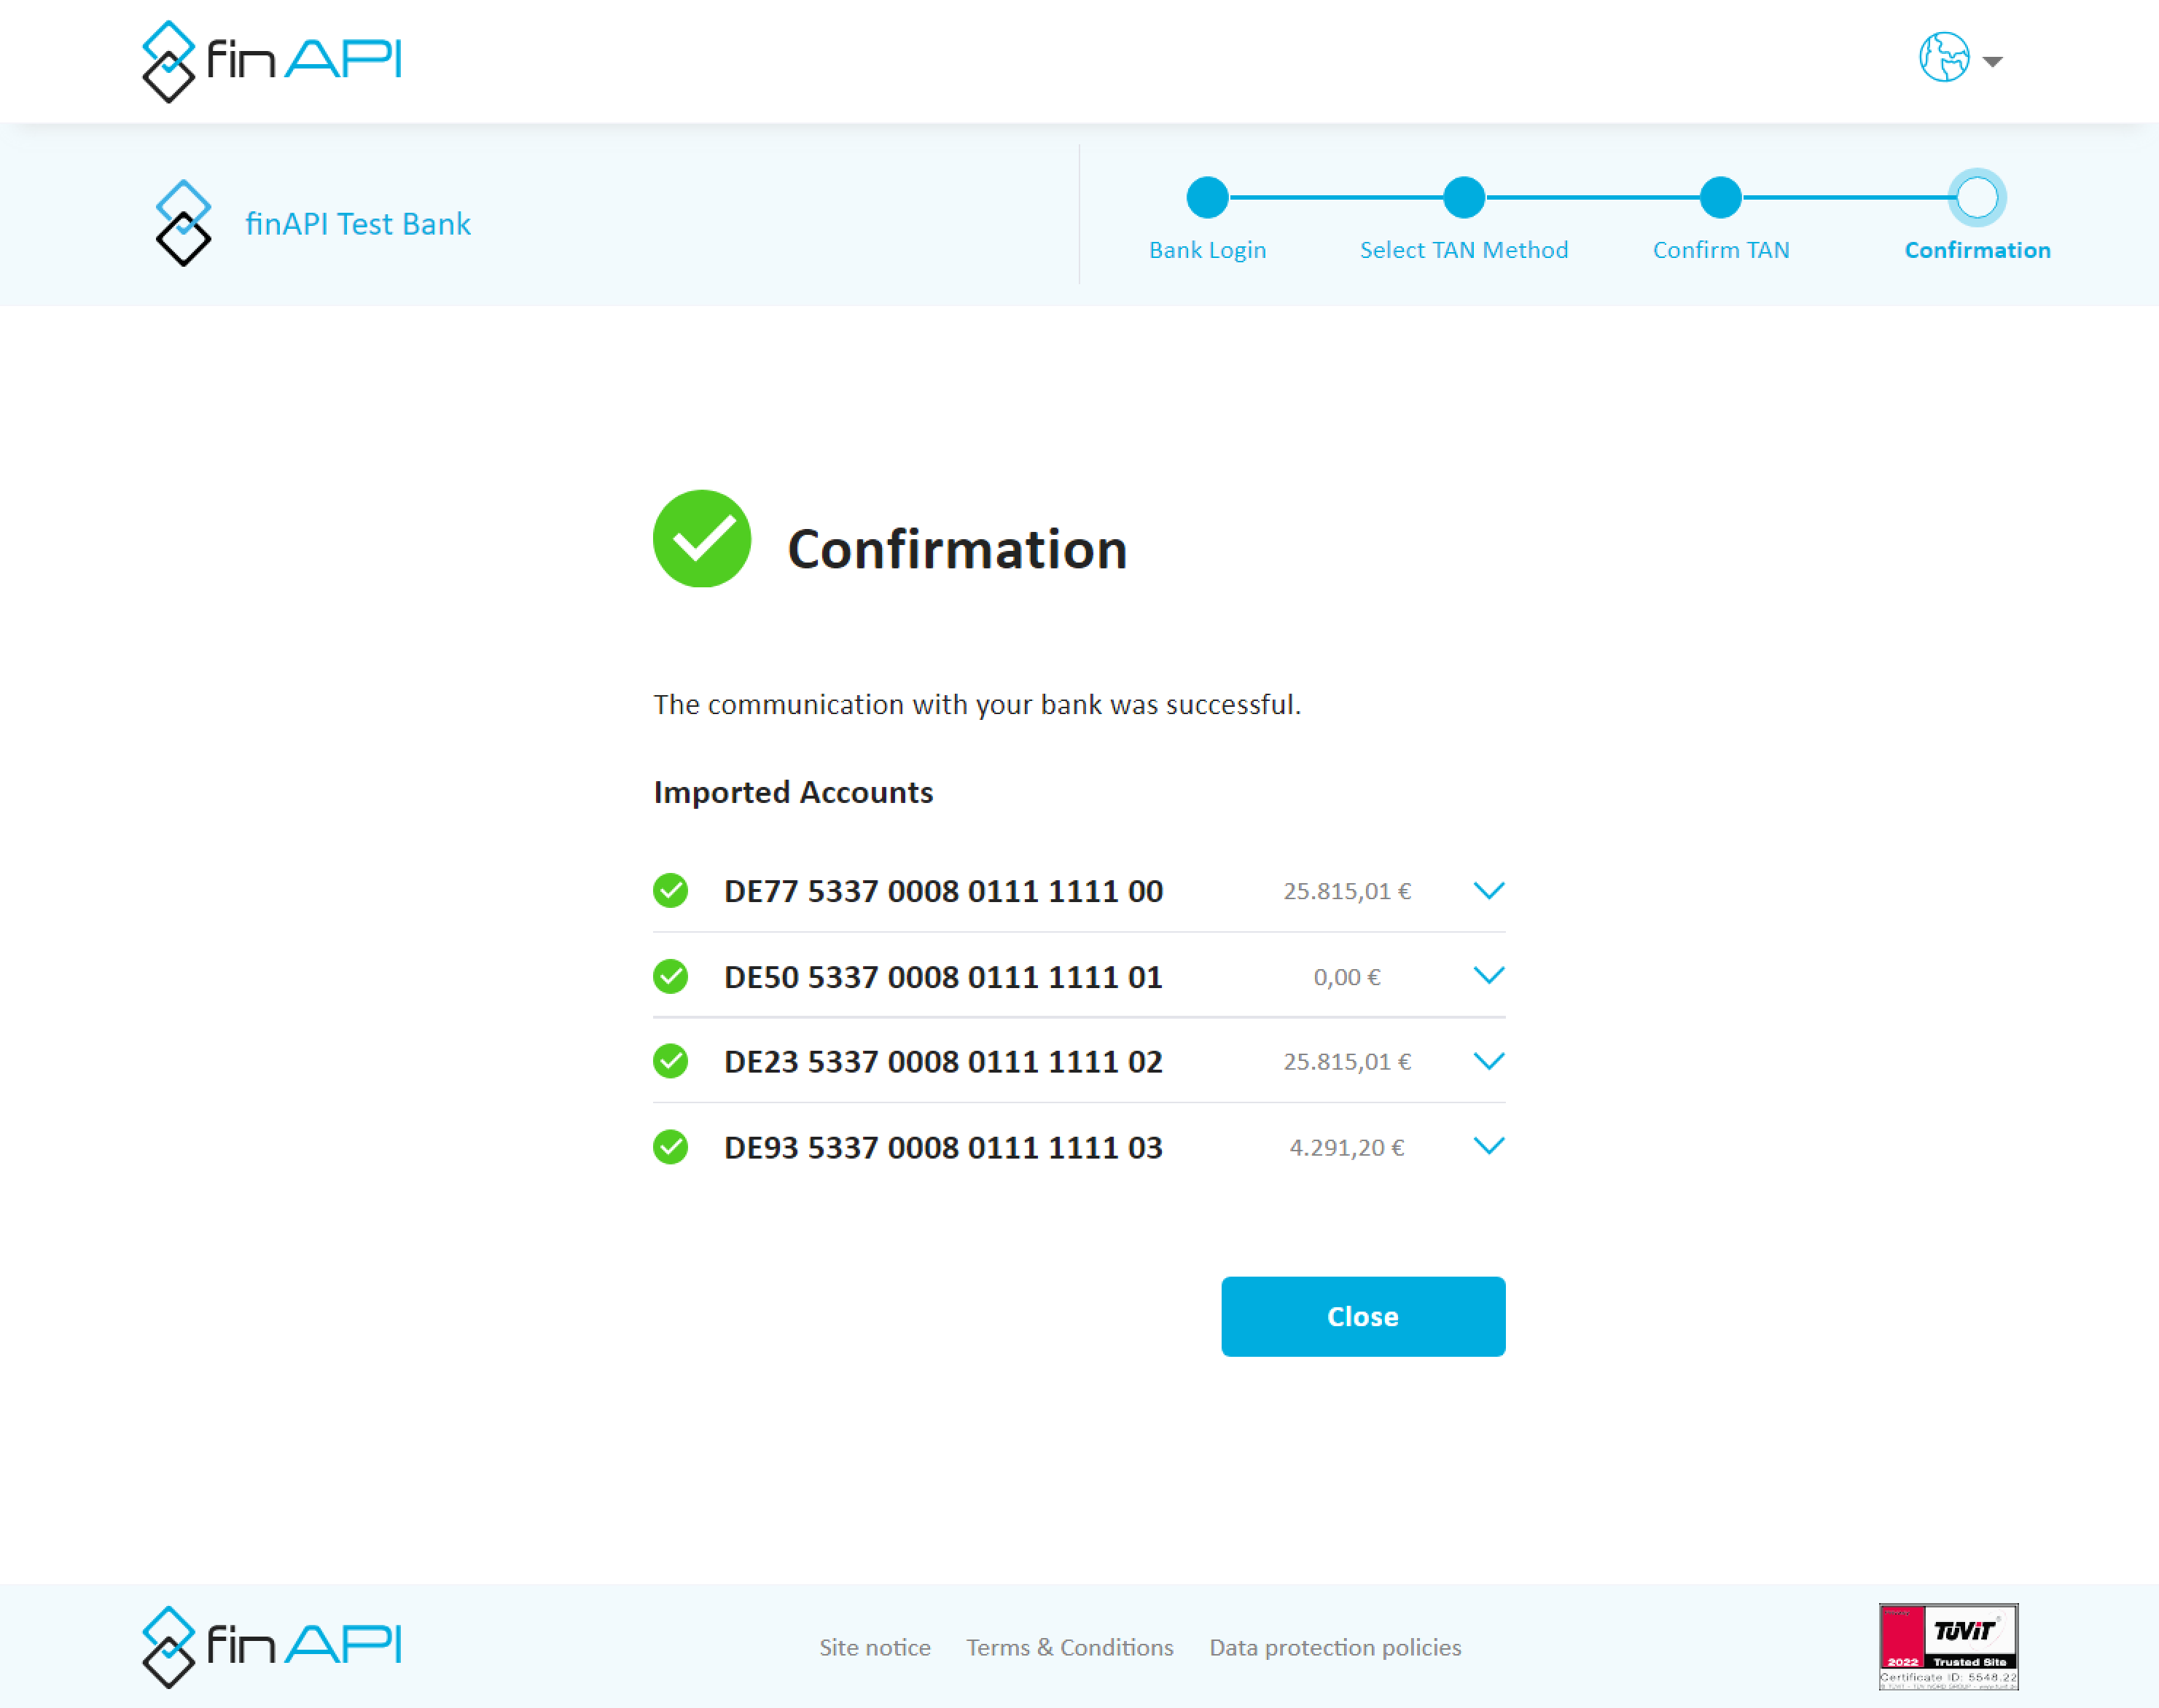Click the finAPI Test Bank logo icon
This screenshot has width=2159, height=1708.
(x=183, y=223)
